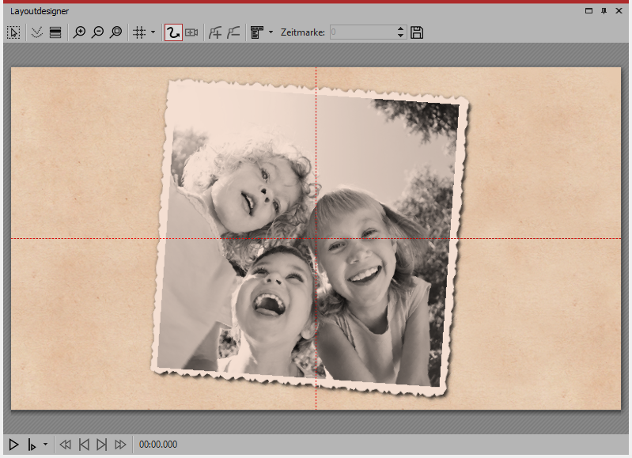
Task: Click the selection frame tool icon
Action: tap(13, 32)
